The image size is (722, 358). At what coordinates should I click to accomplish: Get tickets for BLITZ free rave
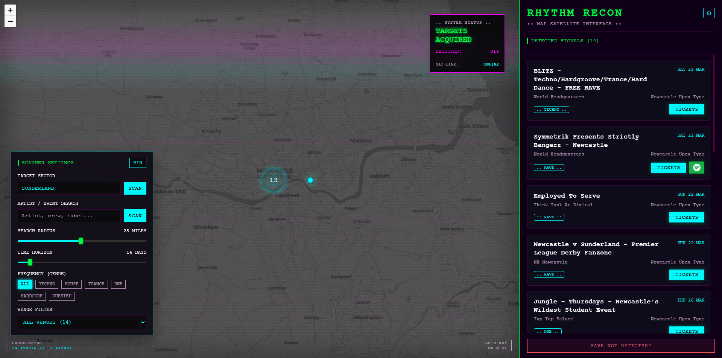click(x=687, y=109)
